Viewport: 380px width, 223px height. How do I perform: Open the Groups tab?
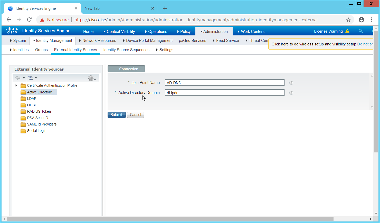click(41, 50)
